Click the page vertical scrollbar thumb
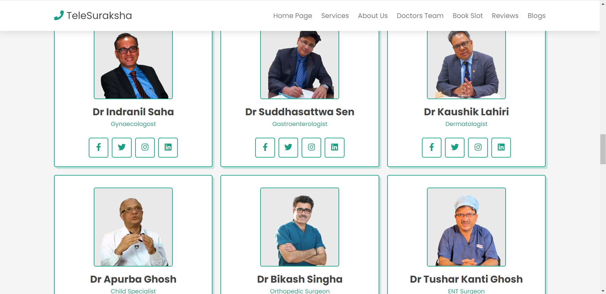 603,149
